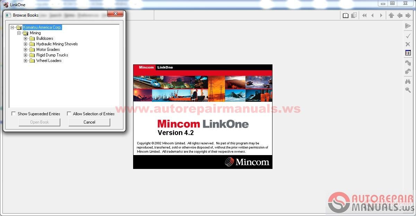Click the thick left back arrow icon

click(400, 15)
